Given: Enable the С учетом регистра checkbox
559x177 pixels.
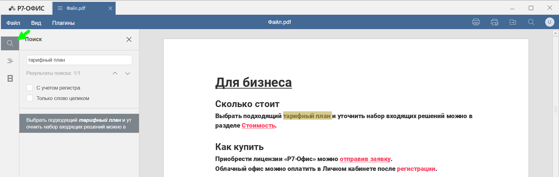Looking at the screenshot, I should (30, 88).
